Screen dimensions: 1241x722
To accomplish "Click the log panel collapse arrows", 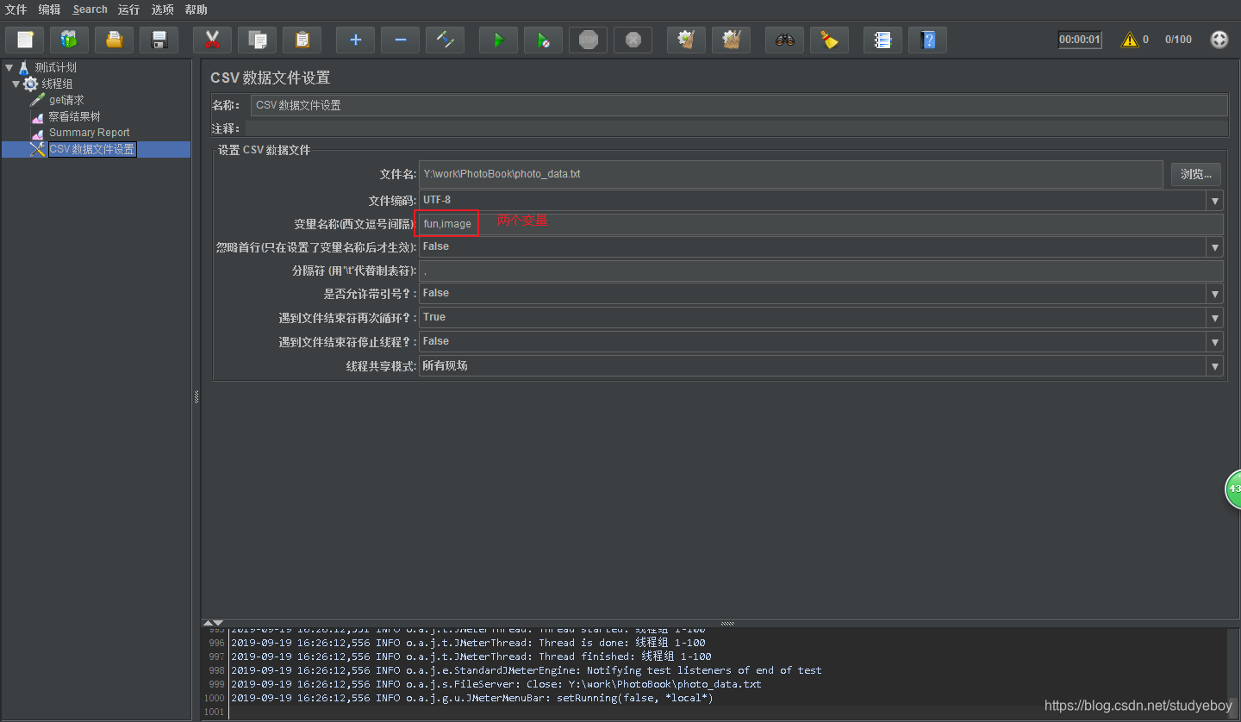I will (213, 622).
